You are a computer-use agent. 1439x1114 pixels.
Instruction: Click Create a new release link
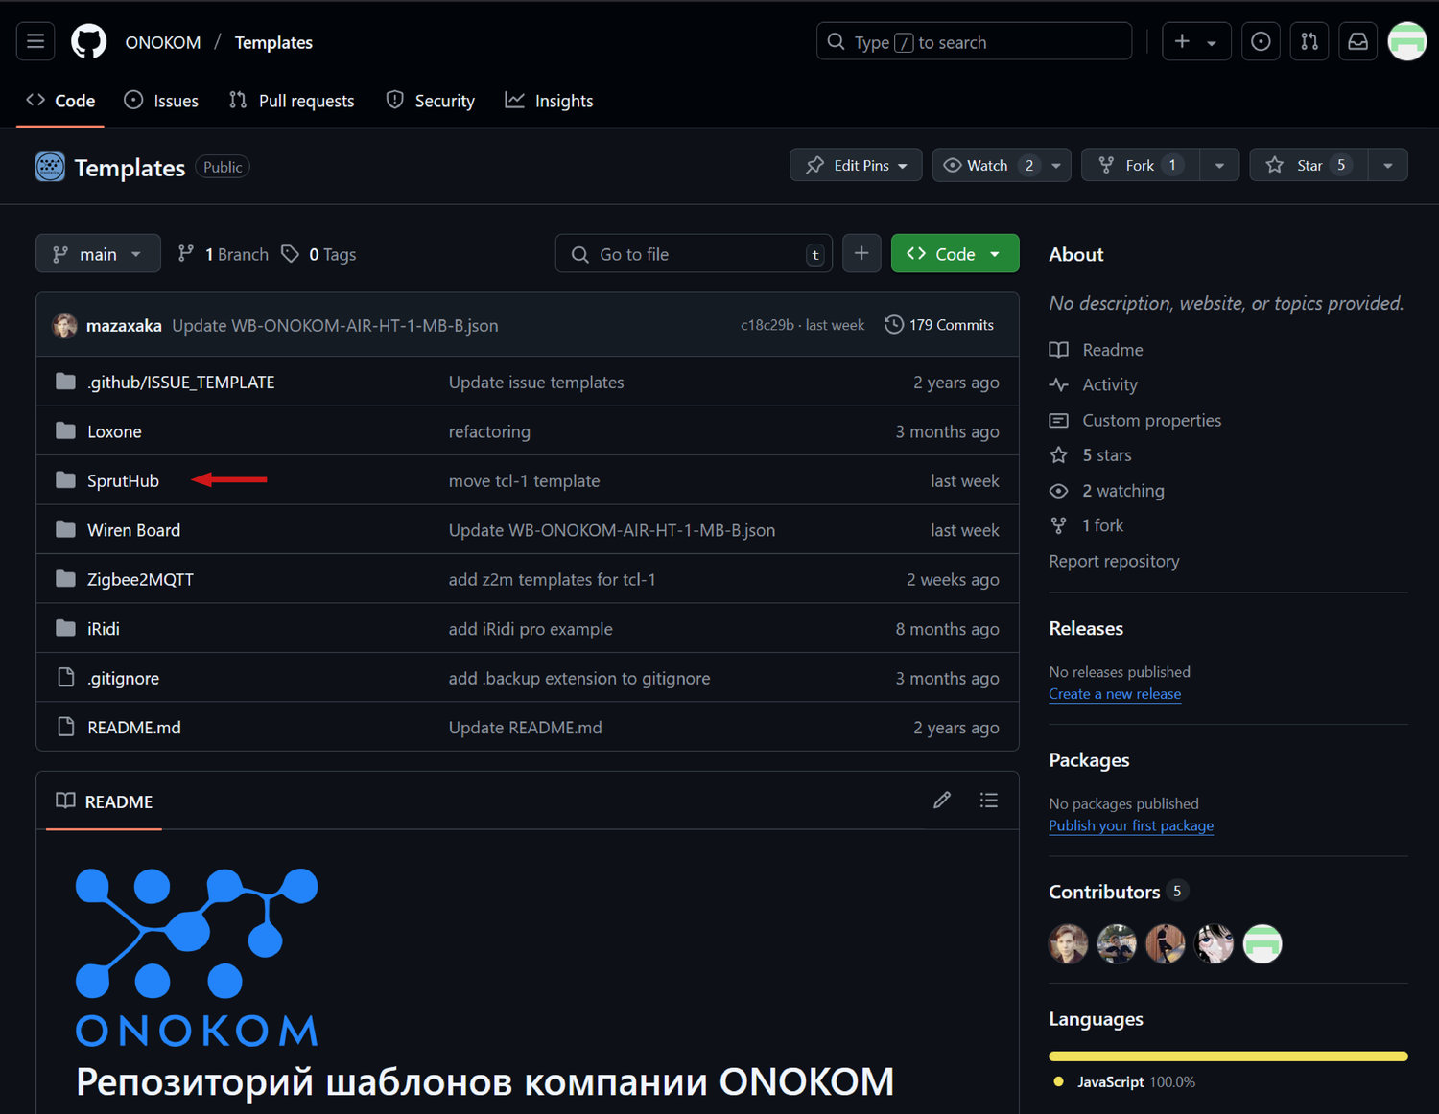1115,694
